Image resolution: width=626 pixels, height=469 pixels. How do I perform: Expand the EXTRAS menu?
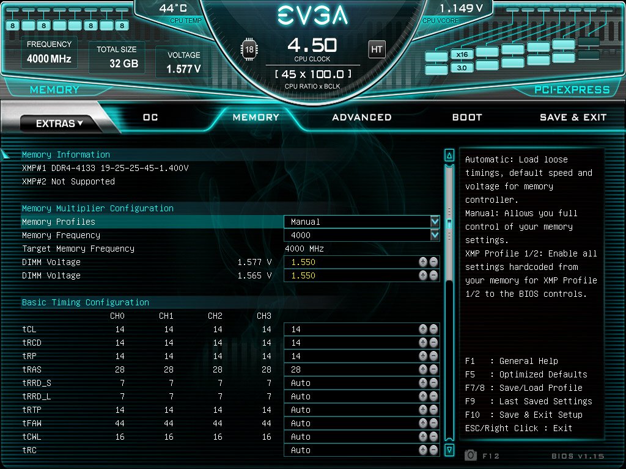point(59,123)
